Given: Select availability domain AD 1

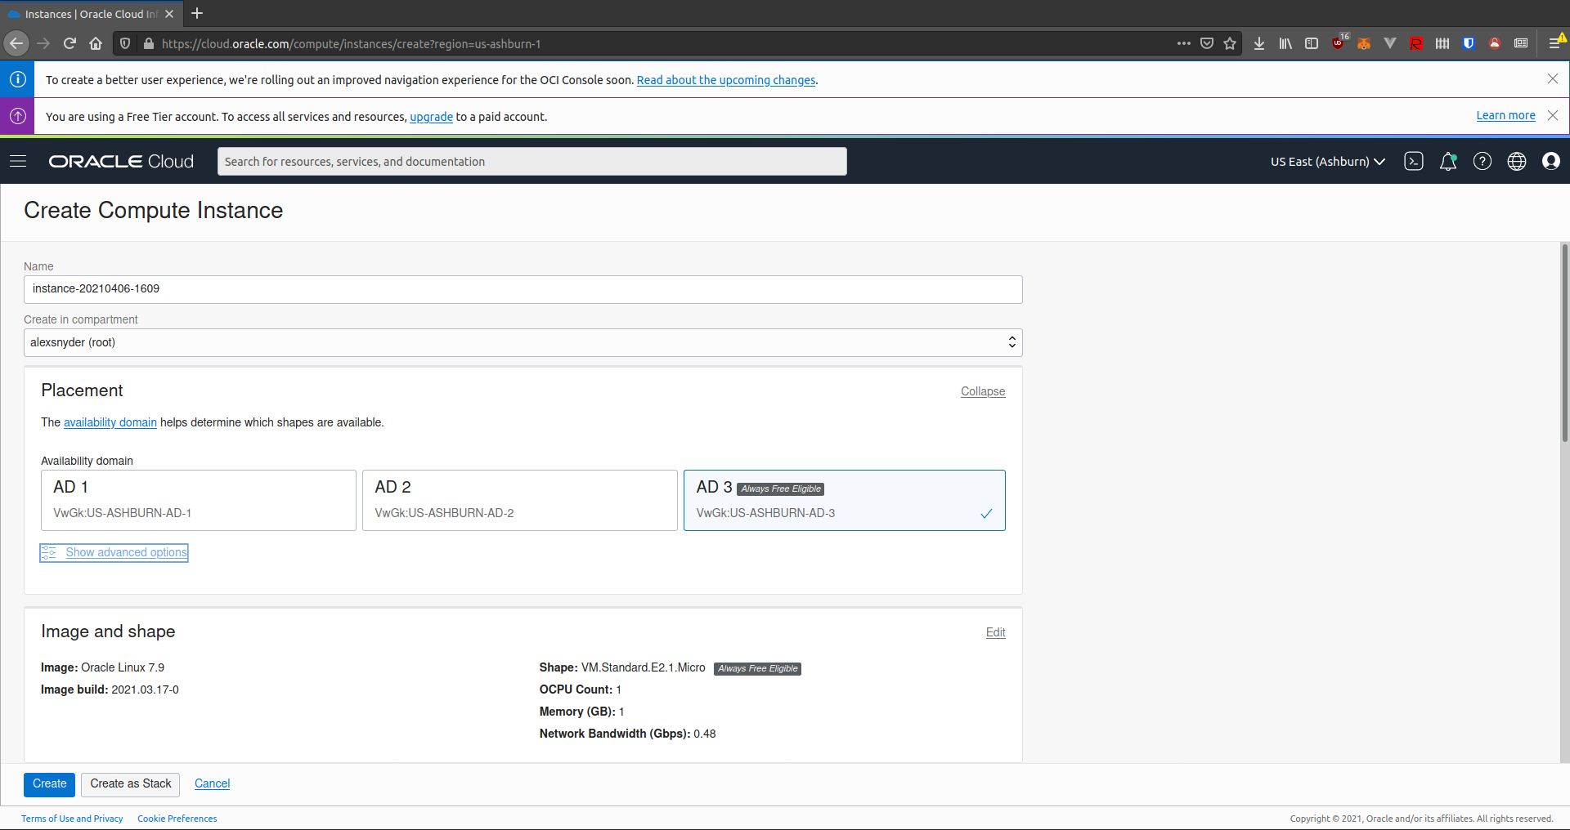Looking at the screenshot, I should (x=199, y=500).
